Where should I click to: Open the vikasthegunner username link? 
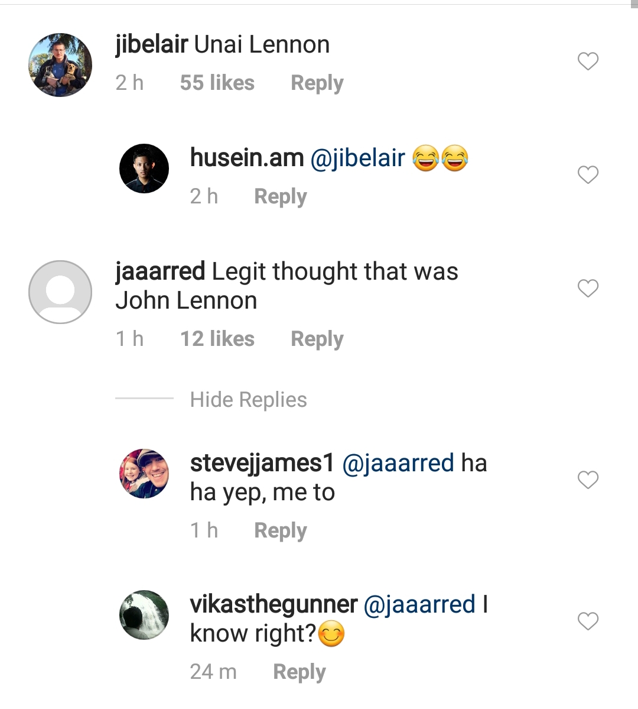click(274, 604)
